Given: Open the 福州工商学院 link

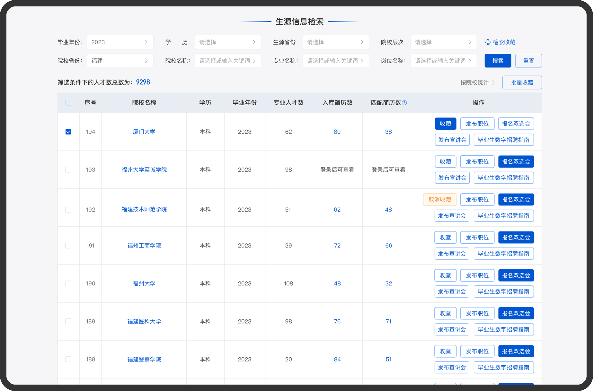Looking at the screenshot, I should click(144, 245).
